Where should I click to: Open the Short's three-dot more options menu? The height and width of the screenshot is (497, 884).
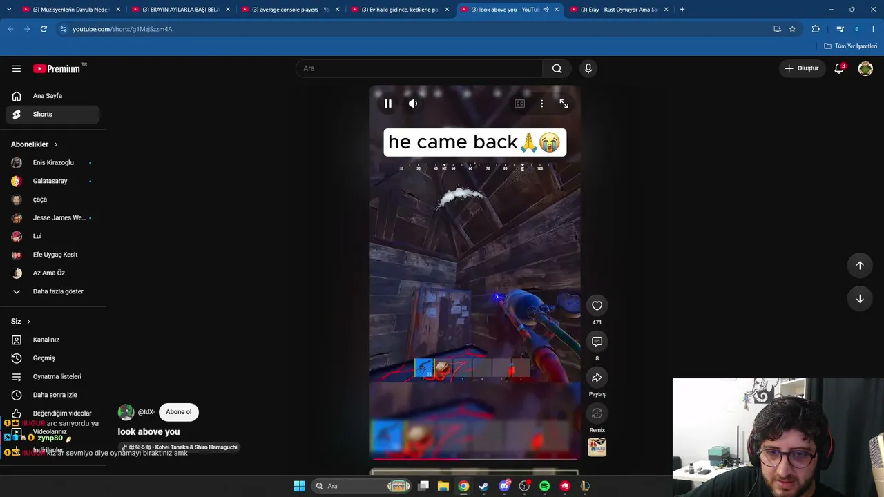(541, 104)
